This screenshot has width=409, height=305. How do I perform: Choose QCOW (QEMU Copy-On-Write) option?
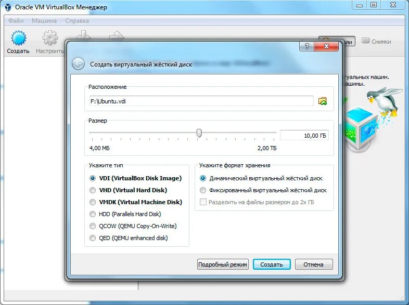[x=133, y=226]
